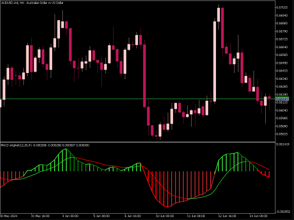
Task: Click the 0.001419 MACD scale label
Action: coord(283,145)
